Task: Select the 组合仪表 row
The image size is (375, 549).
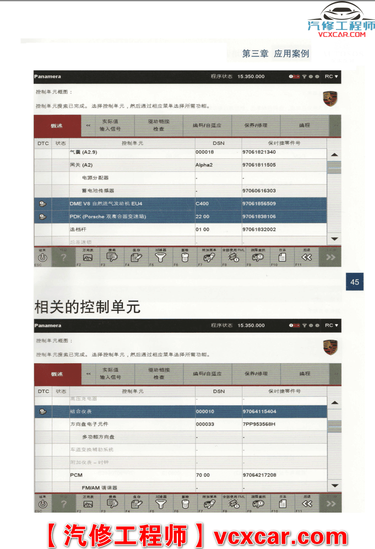Action: [181, 412]
